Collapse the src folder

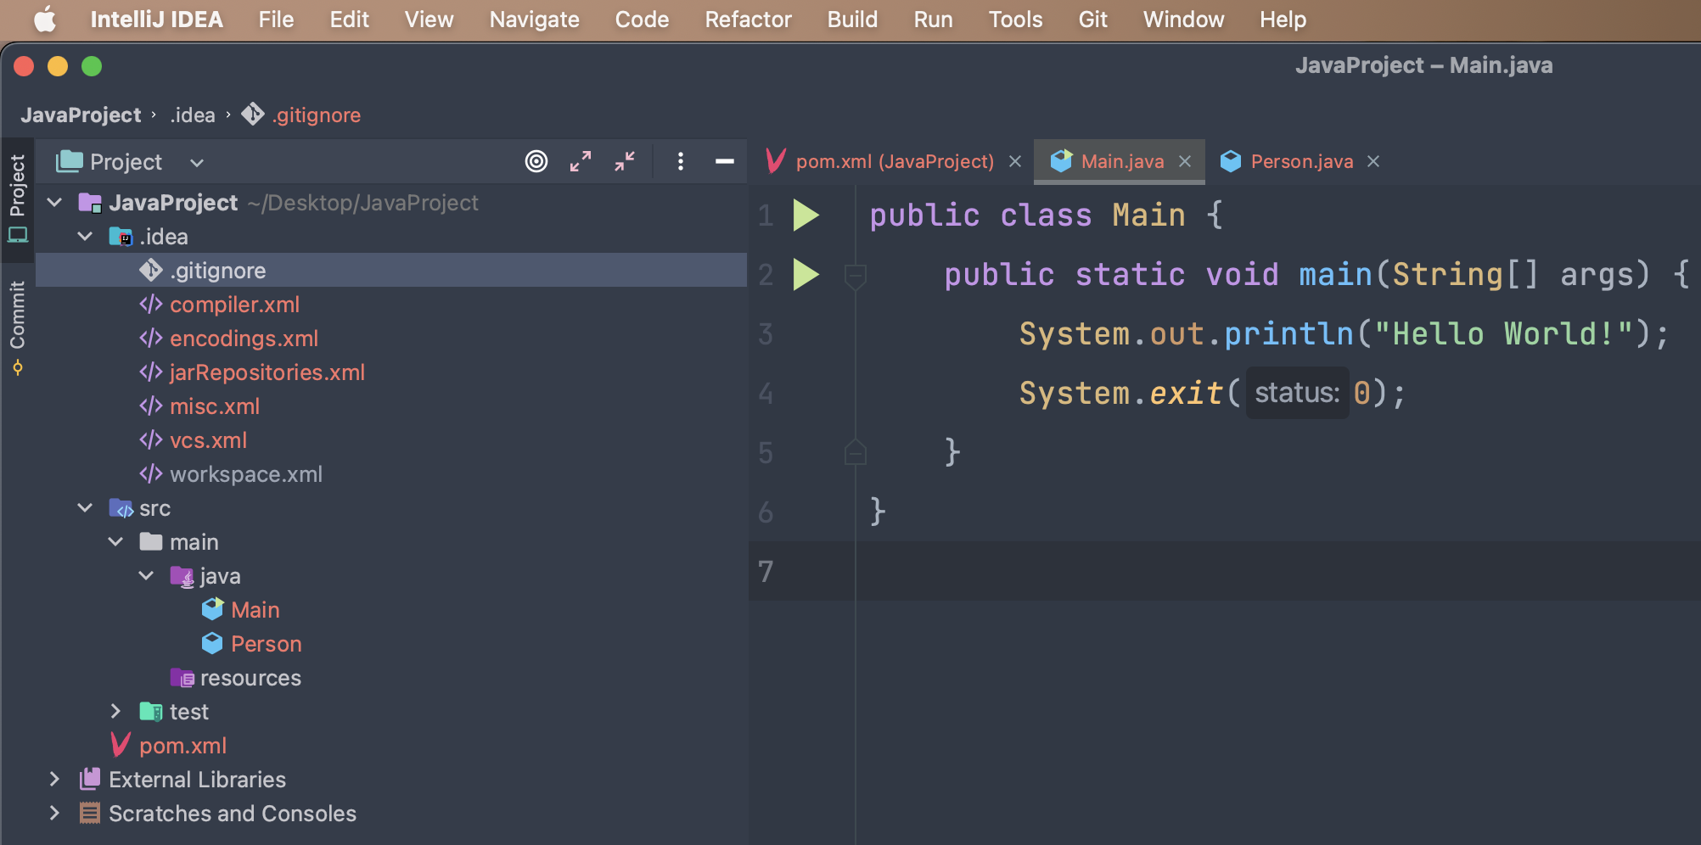85,507
